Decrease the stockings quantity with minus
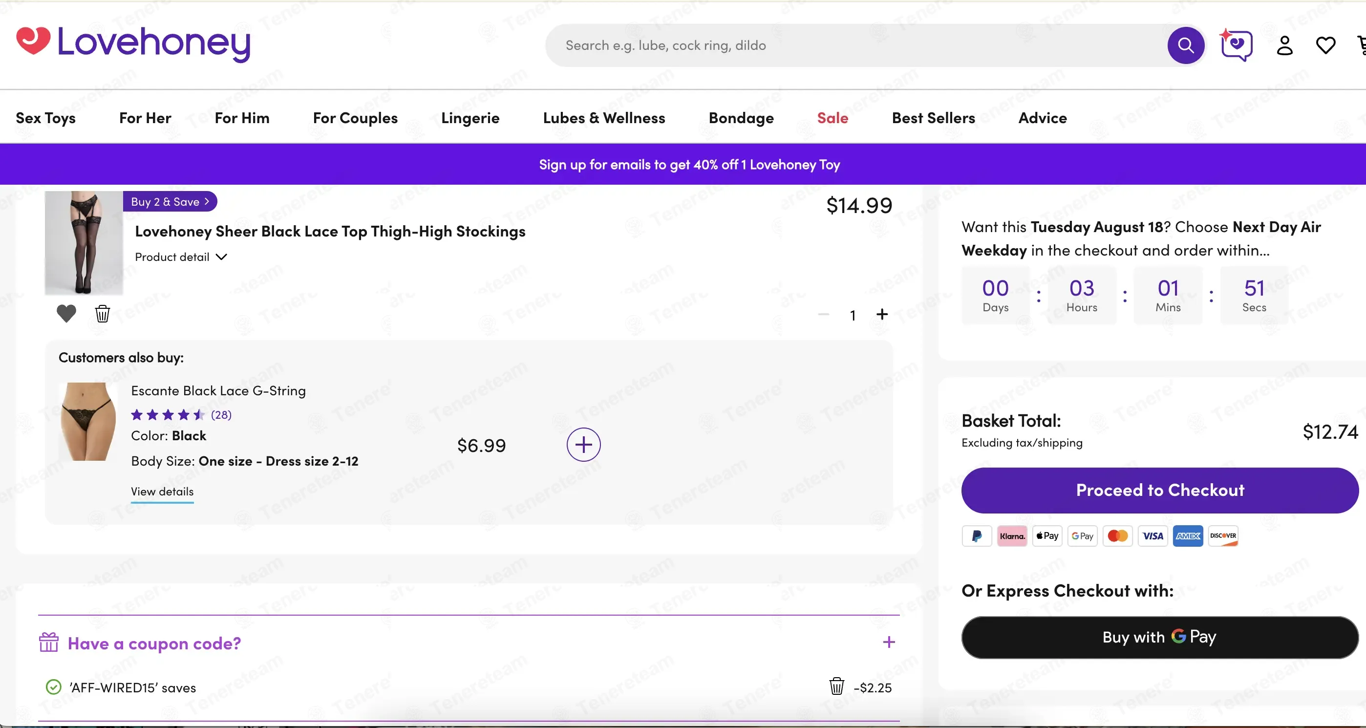1366x728 pixels. coord(824,315)
